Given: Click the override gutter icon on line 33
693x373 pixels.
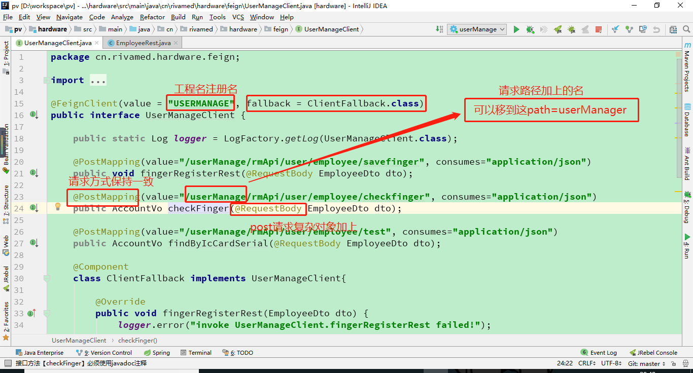Looking at the screenshot, I should 32,313.
